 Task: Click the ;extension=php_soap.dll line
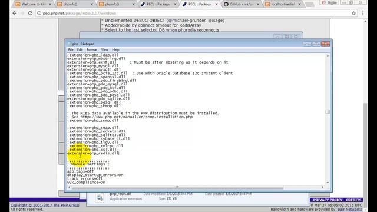[93, 128]
